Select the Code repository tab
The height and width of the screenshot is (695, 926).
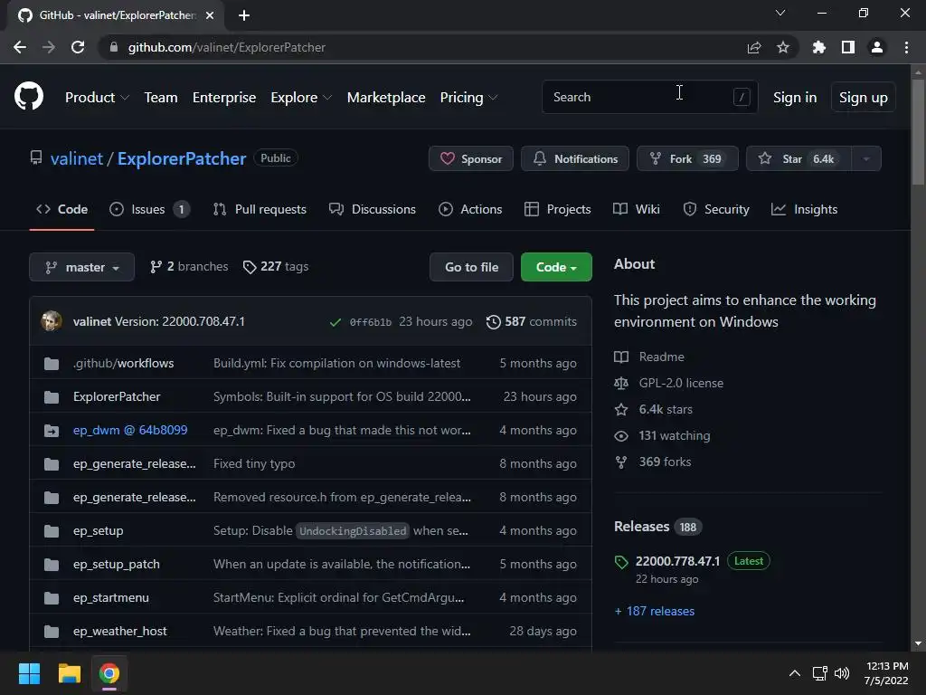point(61,209)
